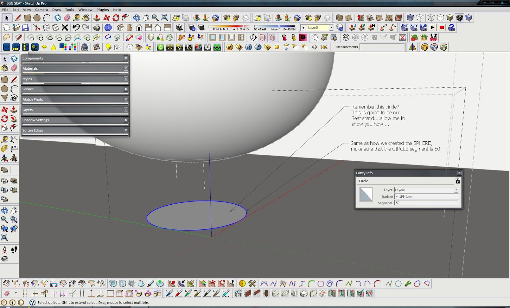
Task: Select the Walk tool footprints icon
Action: [x=14, y=250]
